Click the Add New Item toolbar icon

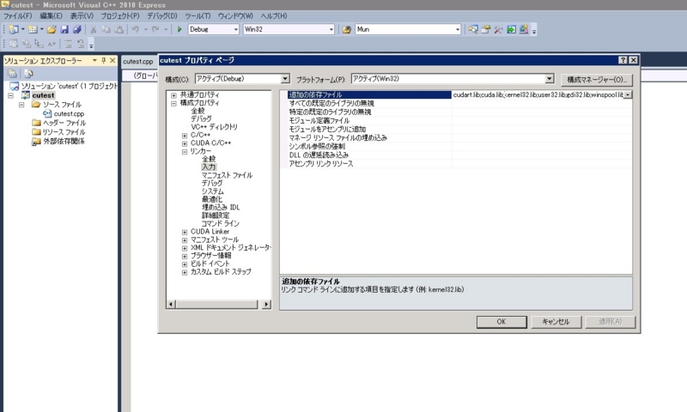(33, 29)
